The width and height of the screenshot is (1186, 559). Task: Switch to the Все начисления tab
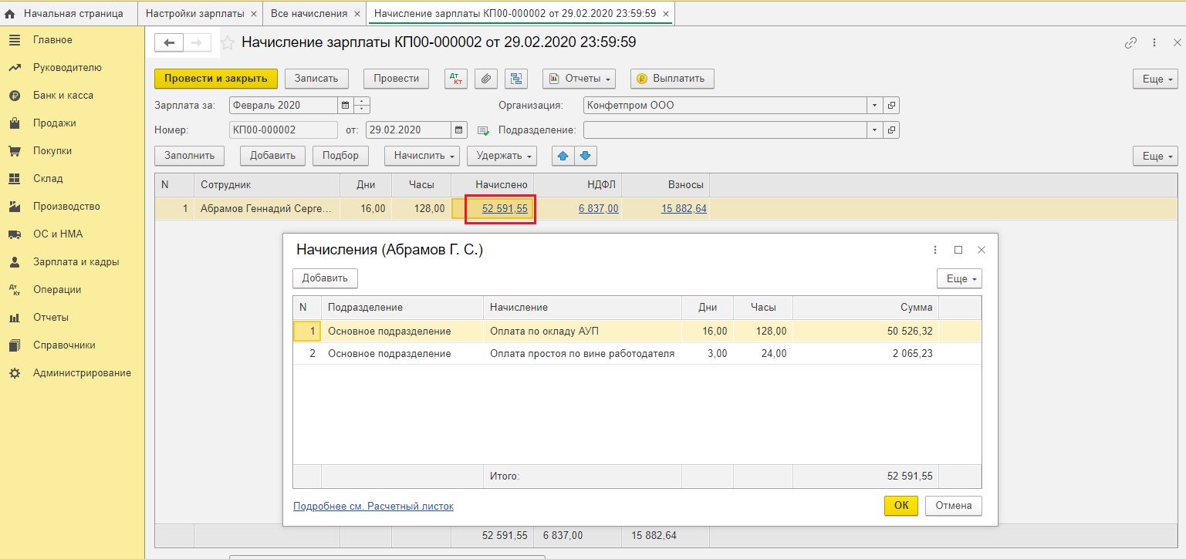309,14
